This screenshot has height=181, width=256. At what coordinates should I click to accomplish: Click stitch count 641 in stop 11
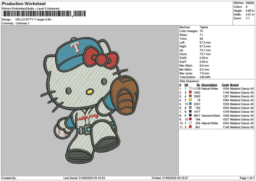pyautogui.click(x=198, y=127)
